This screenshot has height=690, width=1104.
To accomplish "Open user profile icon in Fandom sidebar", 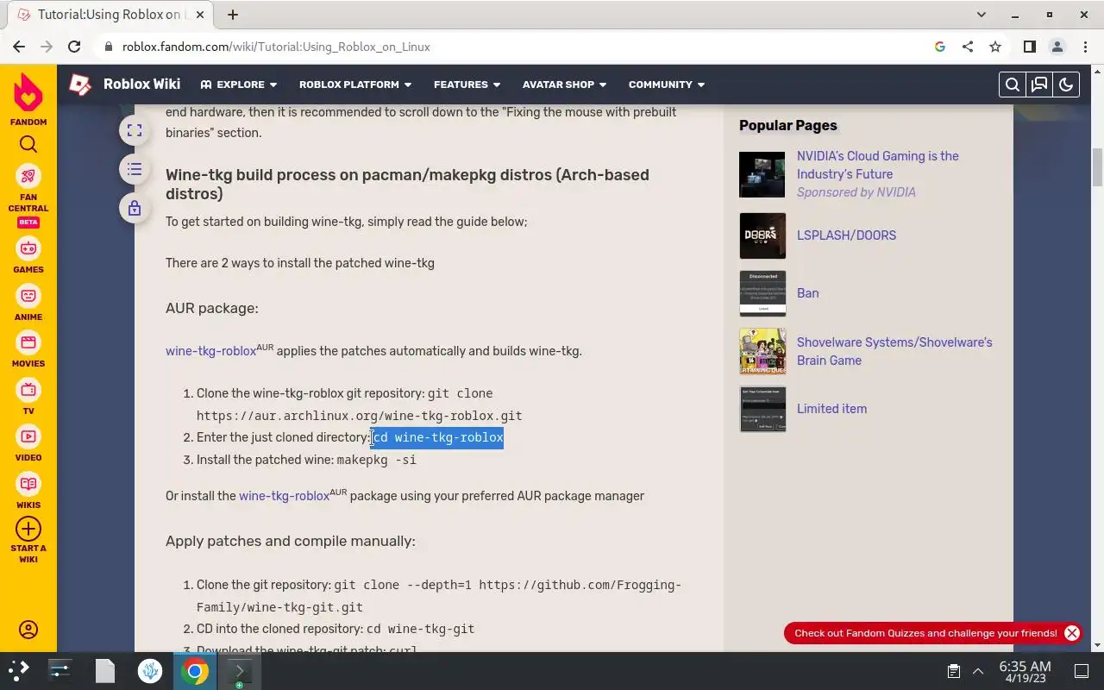I will pos(28,630).
